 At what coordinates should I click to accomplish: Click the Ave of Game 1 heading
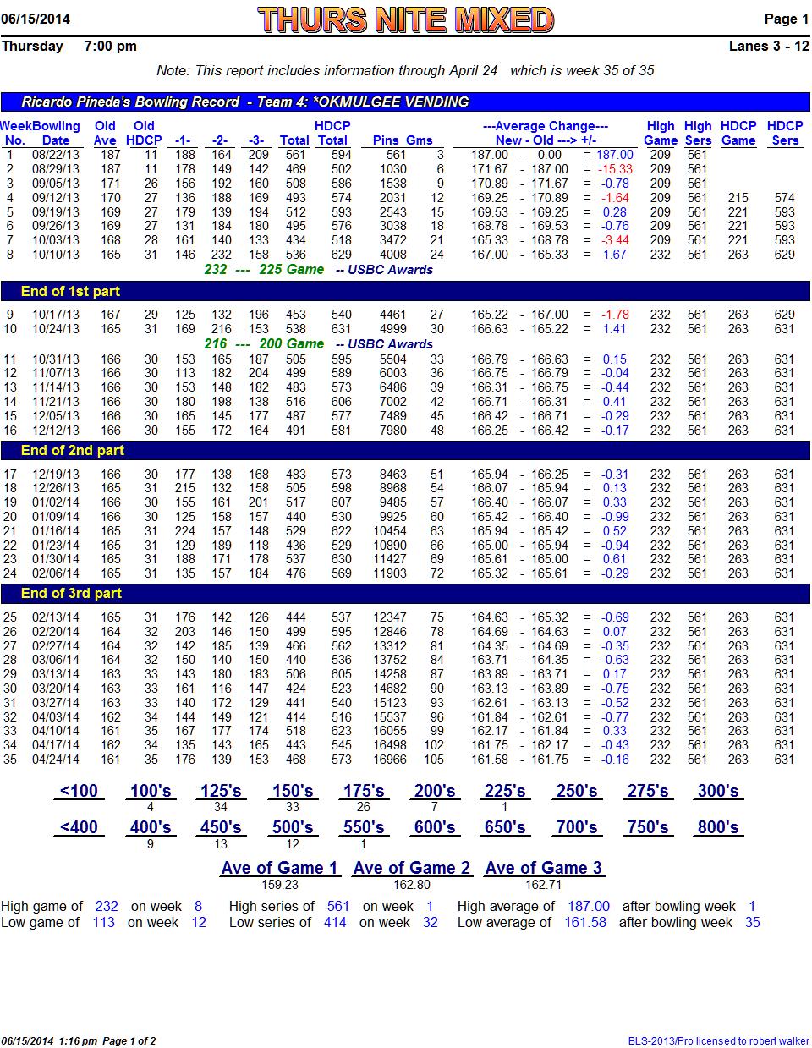(280, 868)
